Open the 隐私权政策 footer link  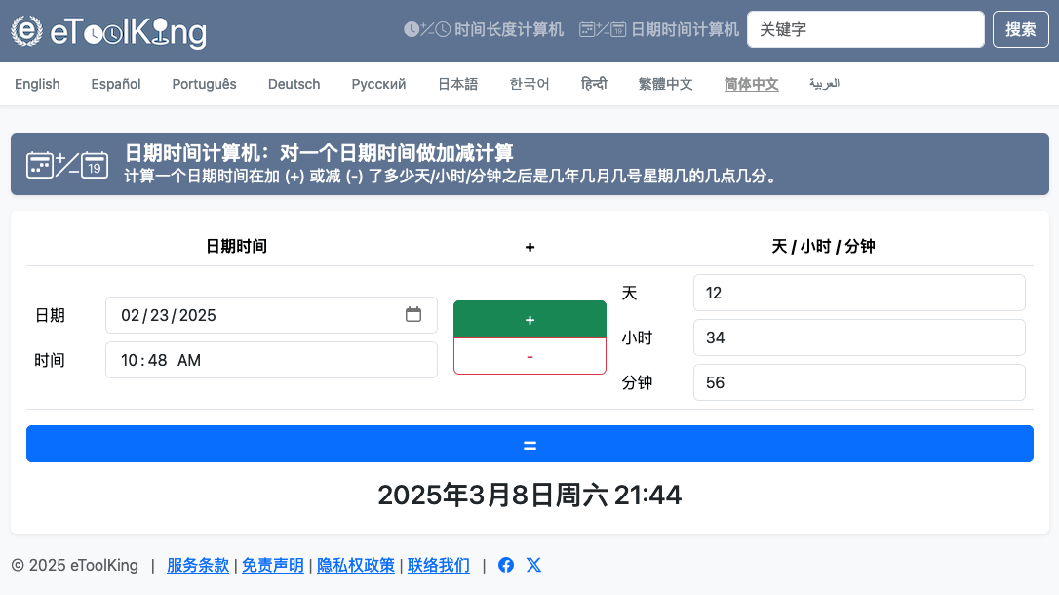356,565
